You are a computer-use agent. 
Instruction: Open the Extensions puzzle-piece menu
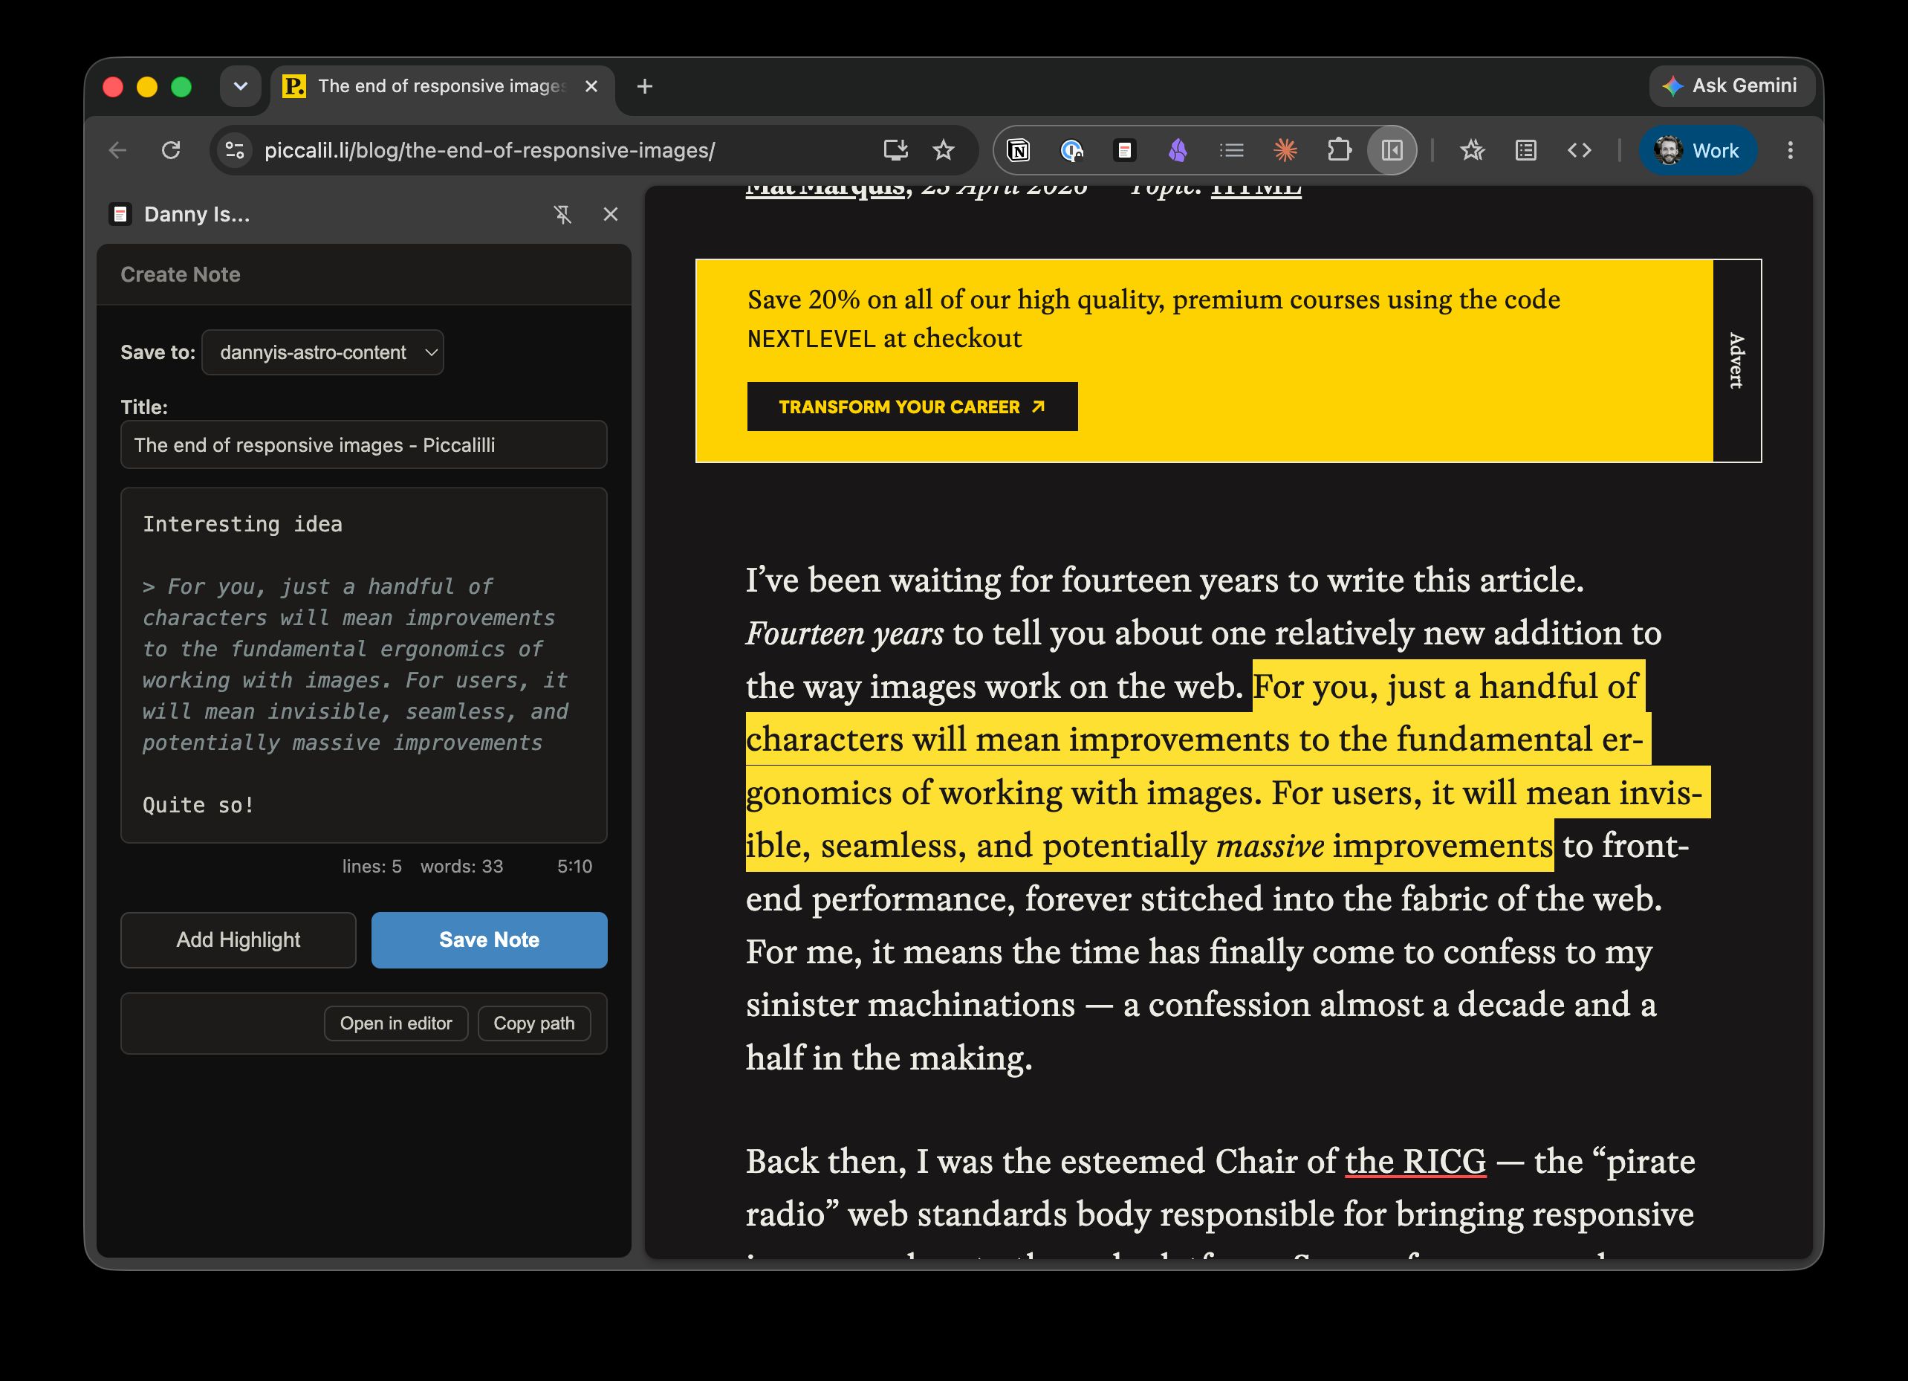pyautogui.click(x=1338, y=151)
